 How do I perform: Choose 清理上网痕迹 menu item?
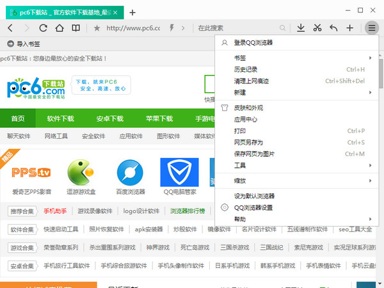pos(297,81)
